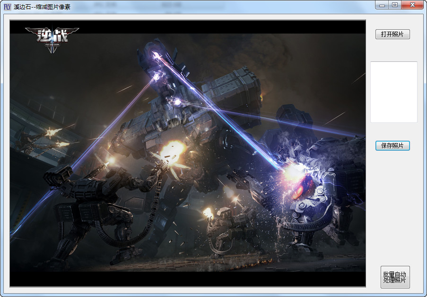Close the 溪边石--缩减图片像素 window
Viewport: 427px width, 297px height.
[x=412, y=5]
